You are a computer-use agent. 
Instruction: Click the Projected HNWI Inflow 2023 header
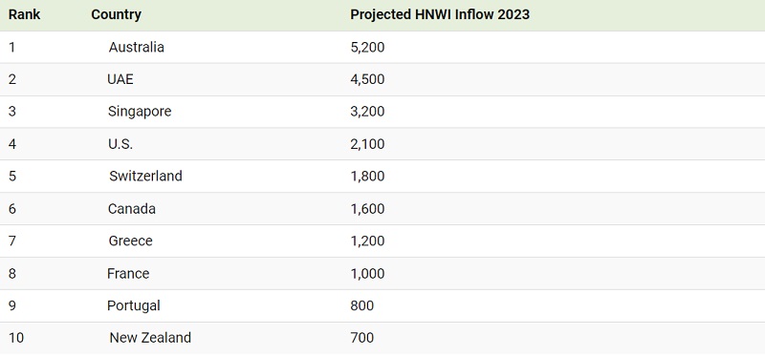coord(440,14)
